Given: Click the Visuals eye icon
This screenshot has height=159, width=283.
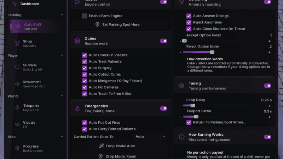Looking at the screenshot, I should coord(17,124).
